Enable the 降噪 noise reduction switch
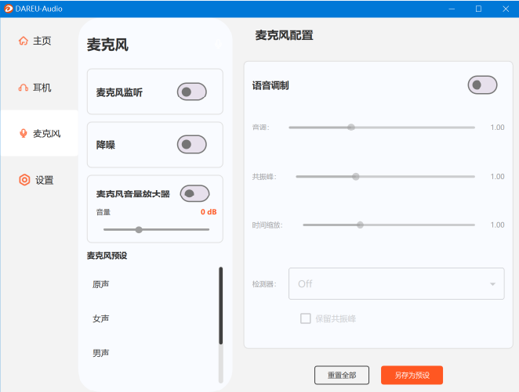The width and height of the screenshot is (519, 392). [192, 144]
